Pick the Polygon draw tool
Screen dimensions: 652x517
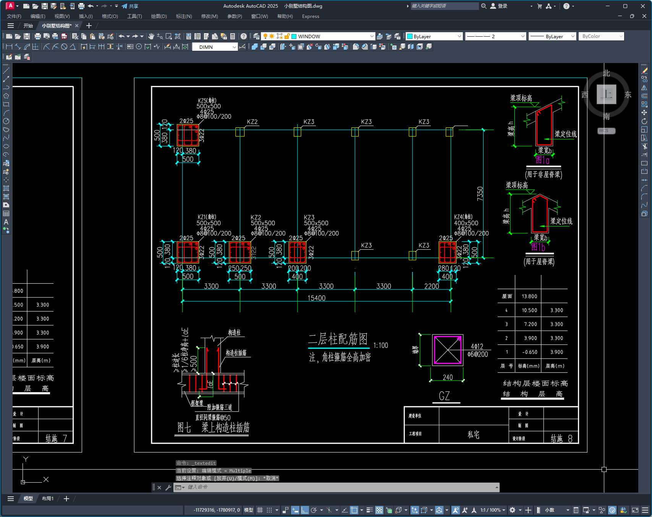click(6, 96)
